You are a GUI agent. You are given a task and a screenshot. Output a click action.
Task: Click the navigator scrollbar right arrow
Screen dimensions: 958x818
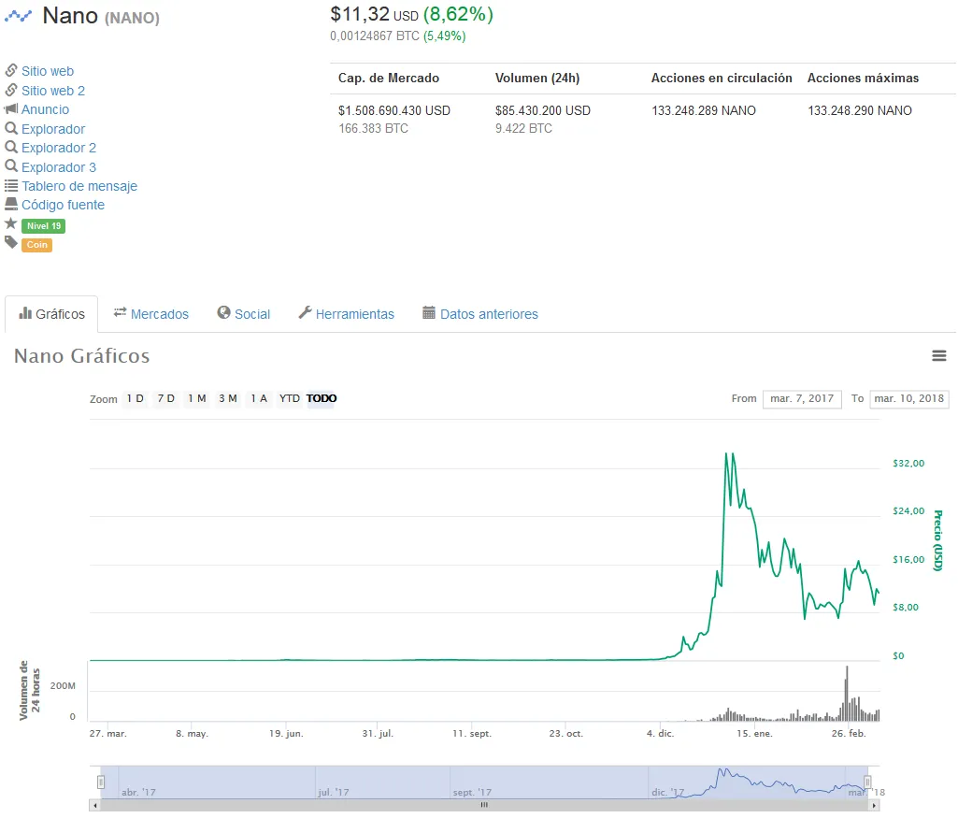[874, 805]
